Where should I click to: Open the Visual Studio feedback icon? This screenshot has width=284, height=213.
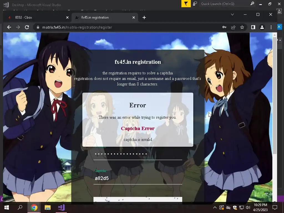[x=195, y=4]
